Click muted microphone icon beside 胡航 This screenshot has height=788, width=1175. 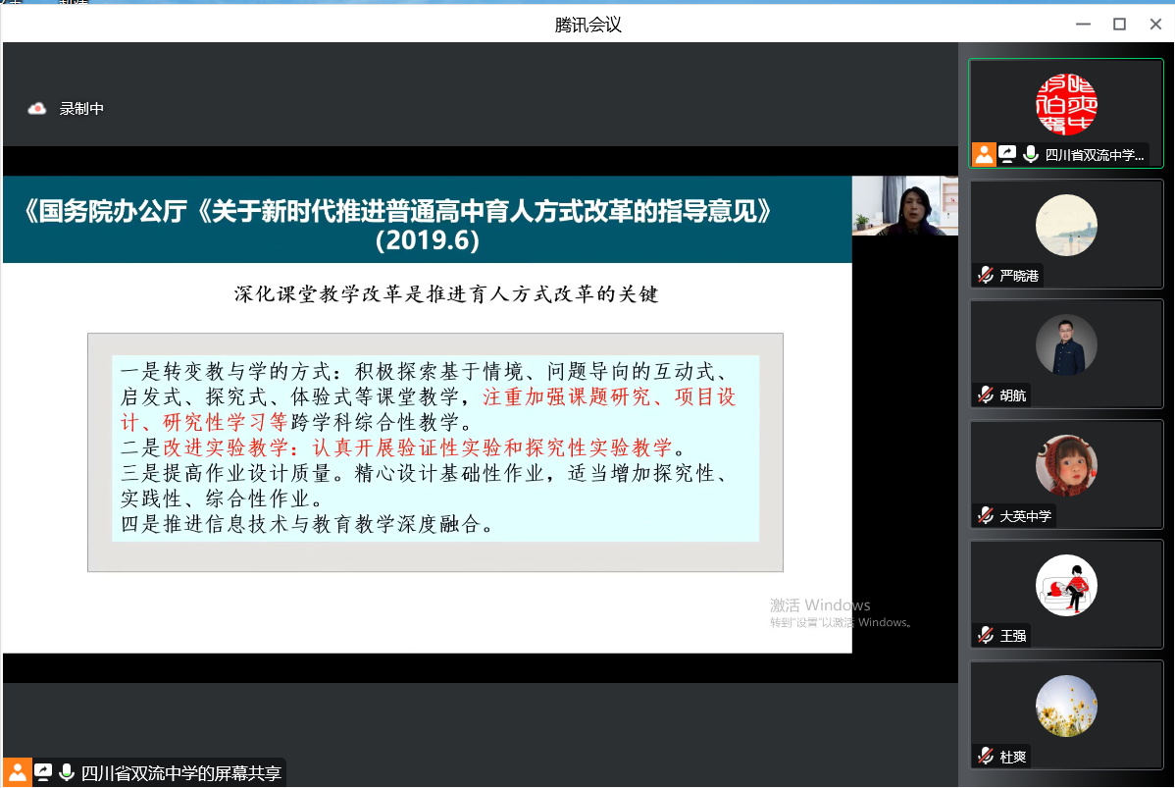[x=985, y=395]
